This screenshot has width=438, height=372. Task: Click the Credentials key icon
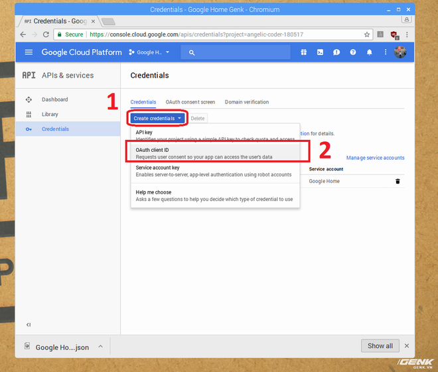click(29, 129)
